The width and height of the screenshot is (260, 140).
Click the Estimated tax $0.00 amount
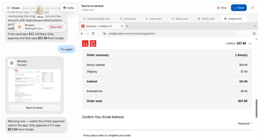pos(244,91)
